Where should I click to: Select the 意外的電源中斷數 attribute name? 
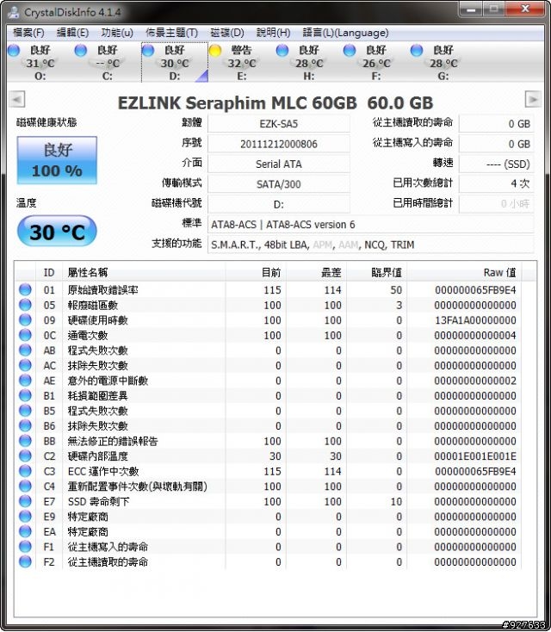(108, 381)
